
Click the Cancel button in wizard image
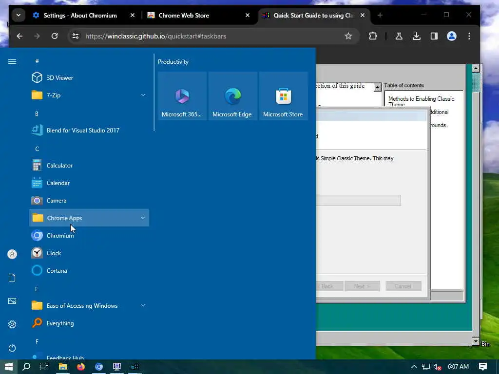pos(403,286)
